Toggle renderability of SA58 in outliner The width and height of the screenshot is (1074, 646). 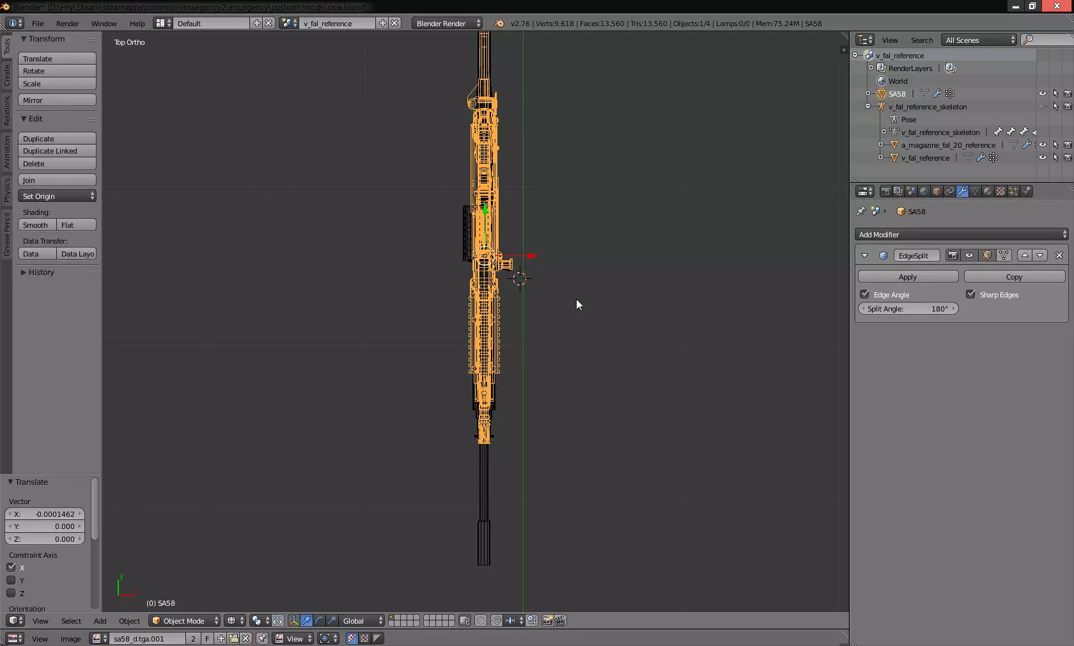[x=1068, y=93]
